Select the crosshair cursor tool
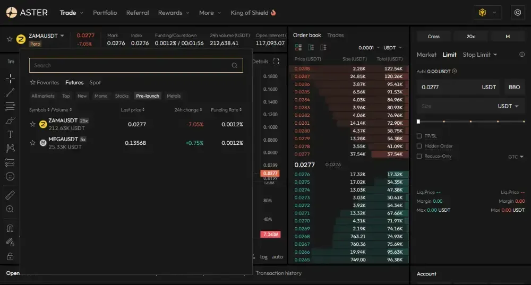Image resolution: width=531 pixels, height=285 pixels. pyautogui.click(x=10, y=79)
